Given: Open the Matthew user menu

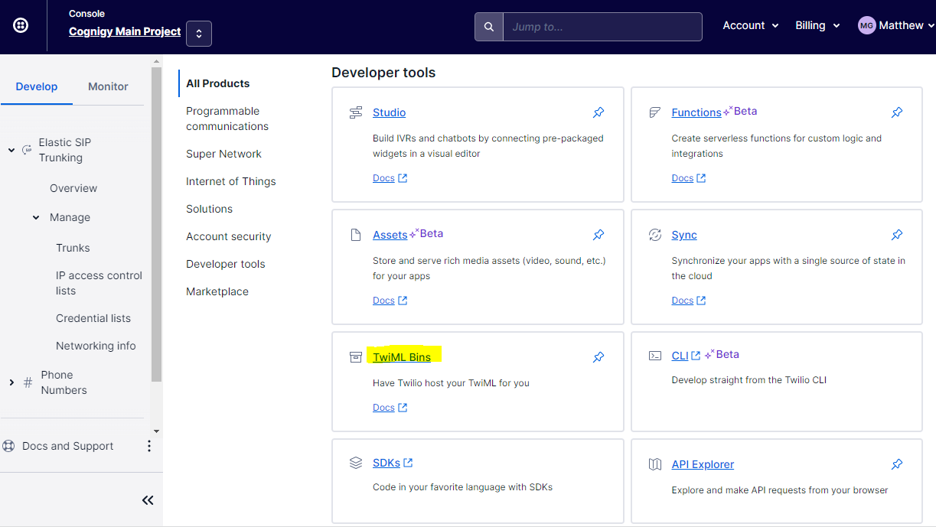Looking at the screenshot, I should [896, 25].
